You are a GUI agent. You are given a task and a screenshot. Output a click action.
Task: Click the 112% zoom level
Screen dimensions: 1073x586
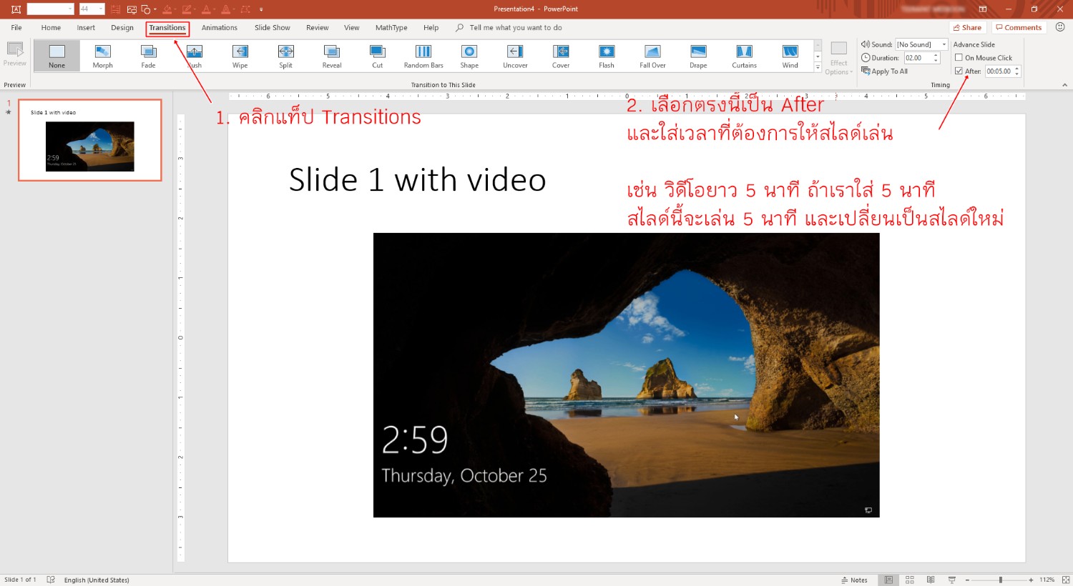1047,580
